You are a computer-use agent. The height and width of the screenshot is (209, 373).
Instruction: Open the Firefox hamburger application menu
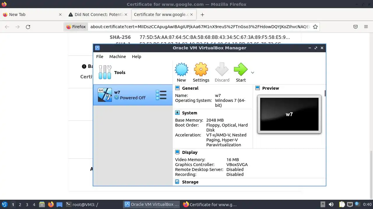[366, 27]
